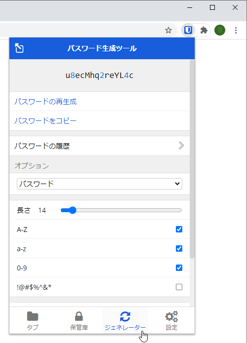Click パスワードの再生成 to regenerate password
Viewport: 247px width, 343px height.
(45, 102)
